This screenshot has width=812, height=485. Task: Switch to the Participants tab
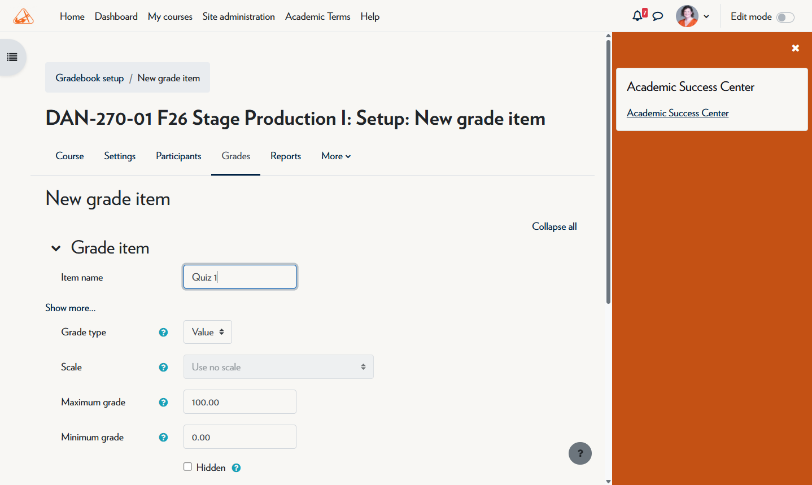pos(178,156)
